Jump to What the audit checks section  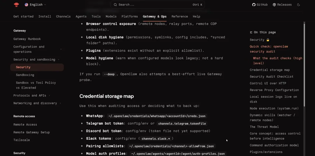tap(277, 61)
